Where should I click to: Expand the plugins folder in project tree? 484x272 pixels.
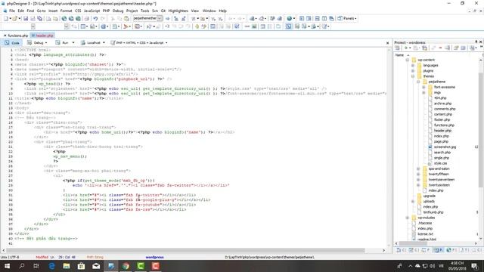(413, 70)
